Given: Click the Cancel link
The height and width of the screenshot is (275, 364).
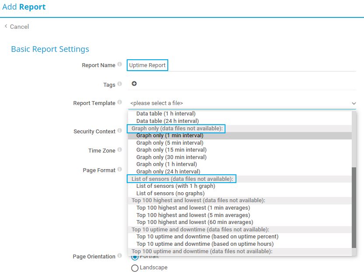Looking at the screenshot, I should pyautogui.click(x=18, y=27).
